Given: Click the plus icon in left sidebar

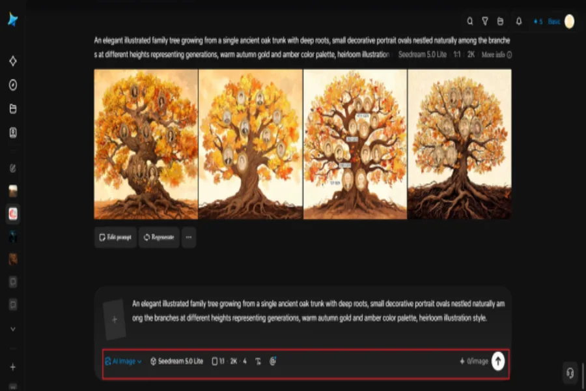Looking at the screenshot, I should (13, 367).
